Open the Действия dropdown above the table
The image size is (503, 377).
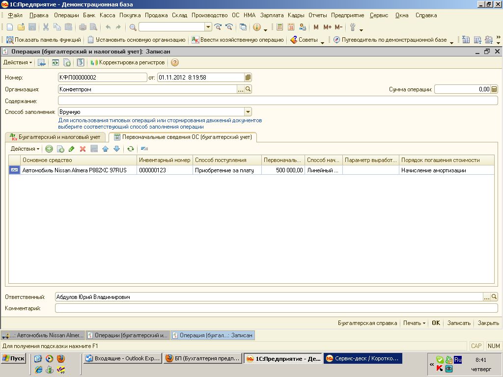pyautogui.click(x=25, y=149)
